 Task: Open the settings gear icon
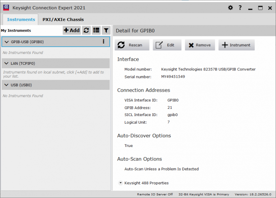point(230,8)
